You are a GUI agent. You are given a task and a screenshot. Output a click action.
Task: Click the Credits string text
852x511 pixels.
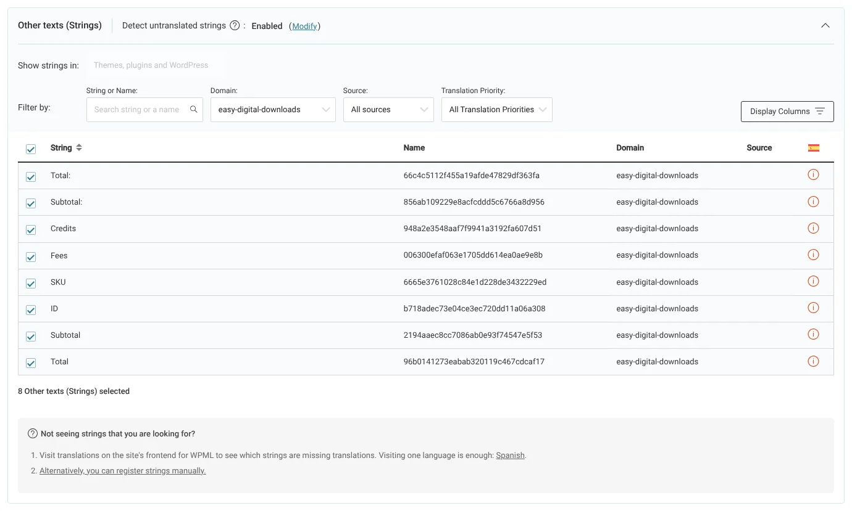63,229
